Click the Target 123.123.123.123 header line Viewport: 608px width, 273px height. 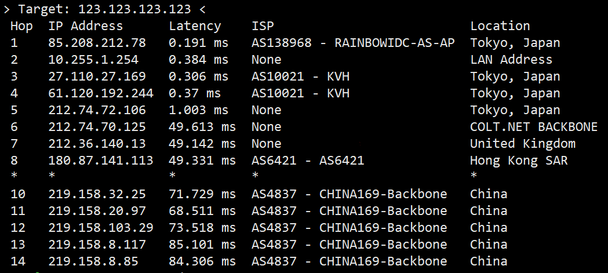104,9
